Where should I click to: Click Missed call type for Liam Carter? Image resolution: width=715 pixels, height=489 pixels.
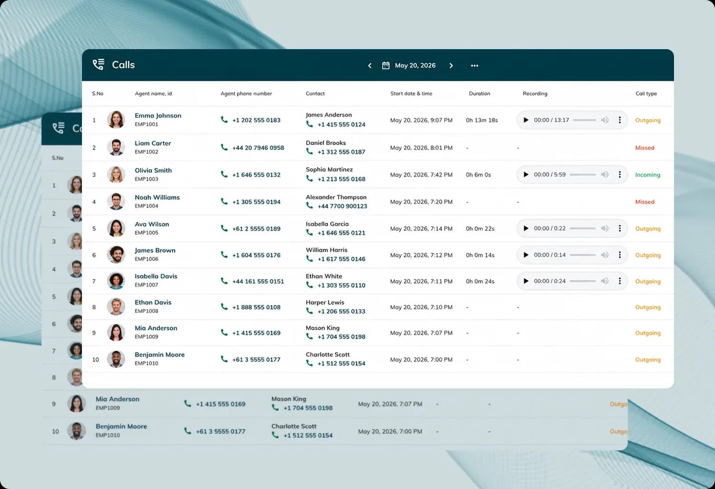pyautogui.click(x=645, y=148)
